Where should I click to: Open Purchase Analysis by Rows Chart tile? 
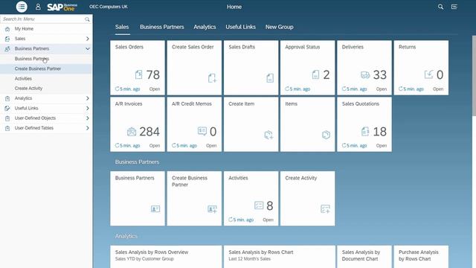pos(421,257)
